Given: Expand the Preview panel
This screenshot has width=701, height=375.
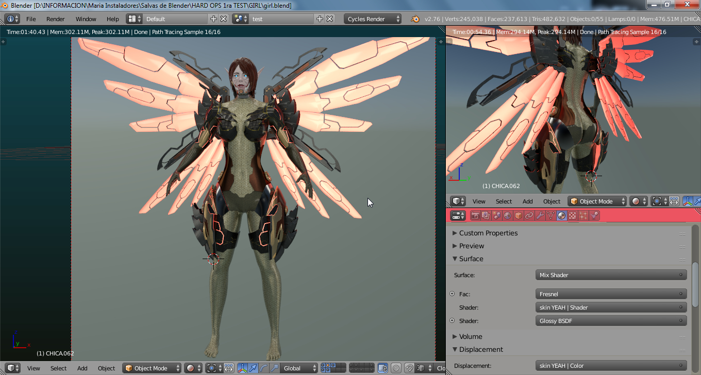Looking at the screenshot, I should coord(472,246).
